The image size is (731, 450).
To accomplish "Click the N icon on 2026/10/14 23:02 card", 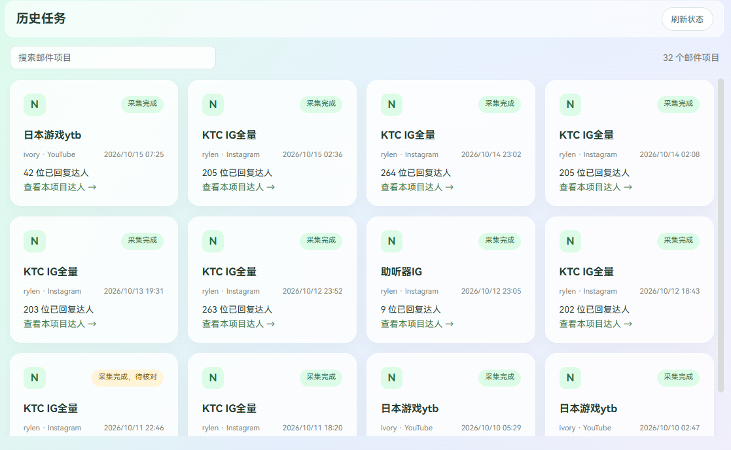I will [x=391, y=105].
